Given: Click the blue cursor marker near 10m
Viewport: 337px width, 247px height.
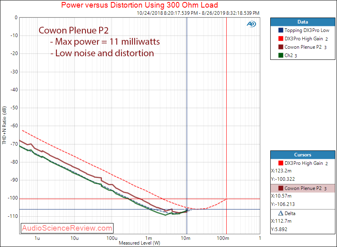Looking at the screenshot, I should tap(187, 209).
